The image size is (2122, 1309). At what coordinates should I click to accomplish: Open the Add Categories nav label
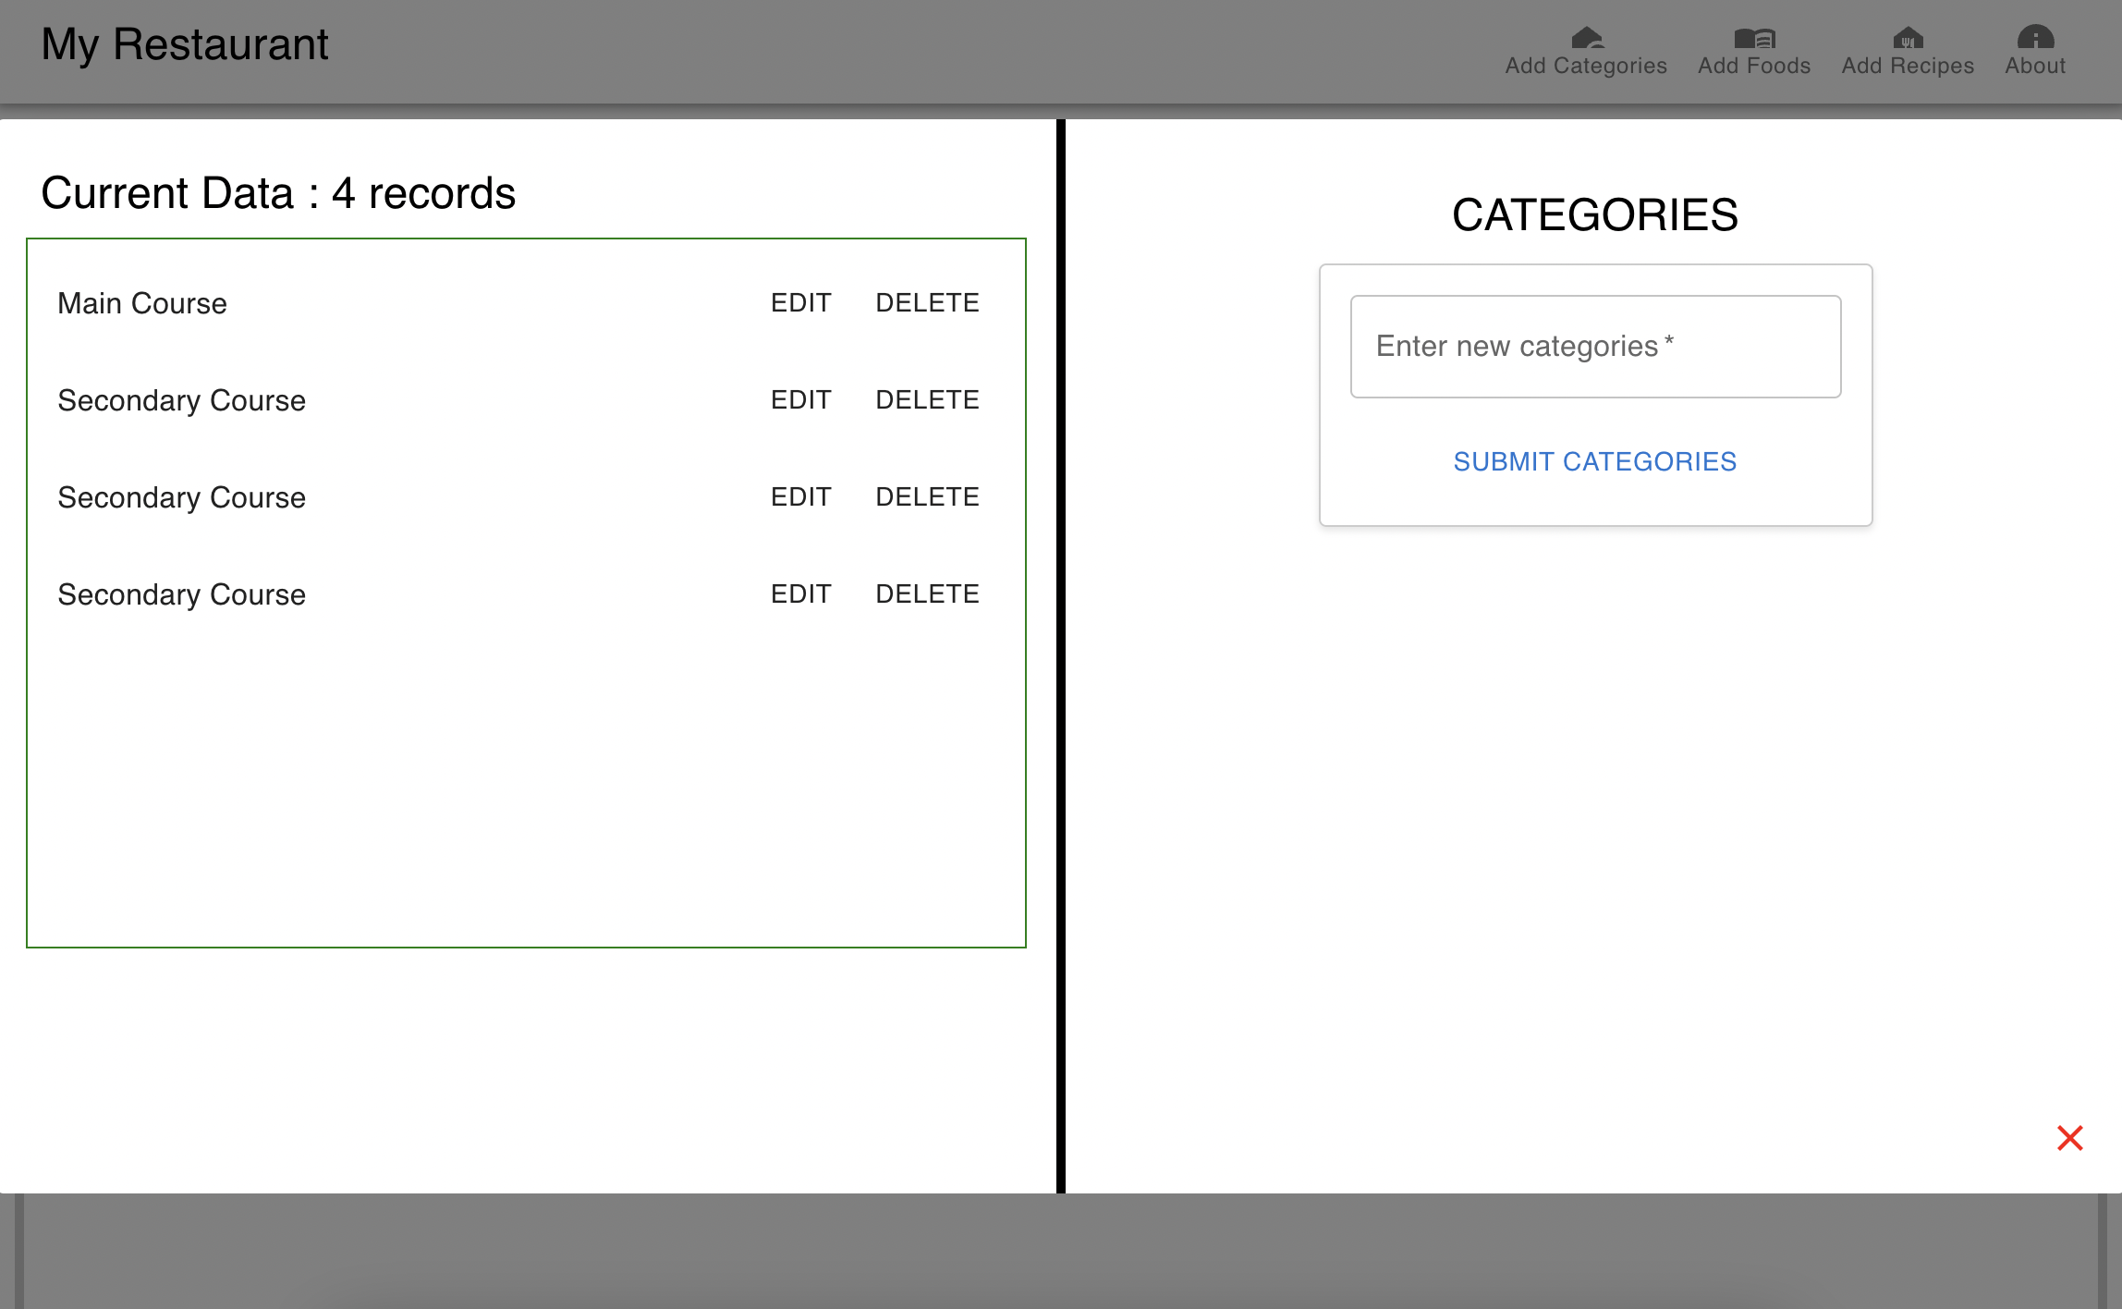[1585, 66]
